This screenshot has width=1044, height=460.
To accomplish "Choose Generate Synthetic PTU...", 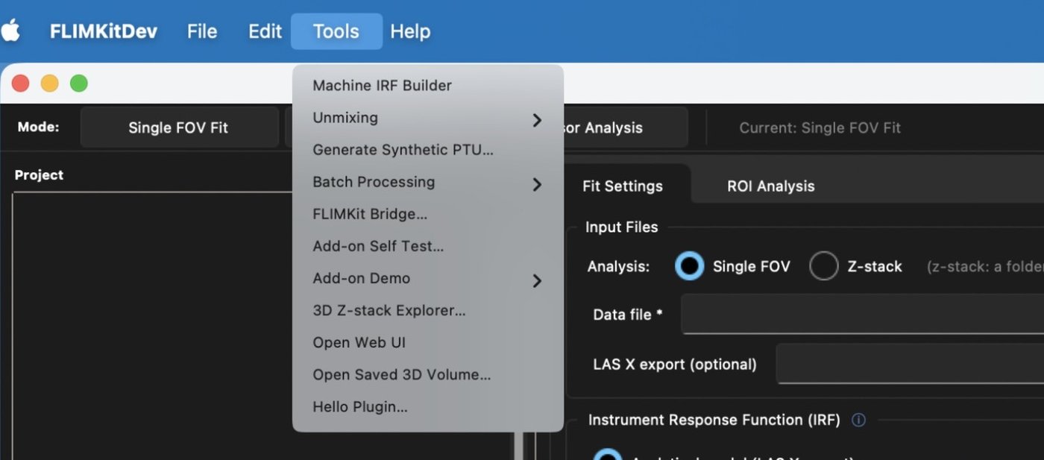I will pyautogui.click(x=427, y=150).
